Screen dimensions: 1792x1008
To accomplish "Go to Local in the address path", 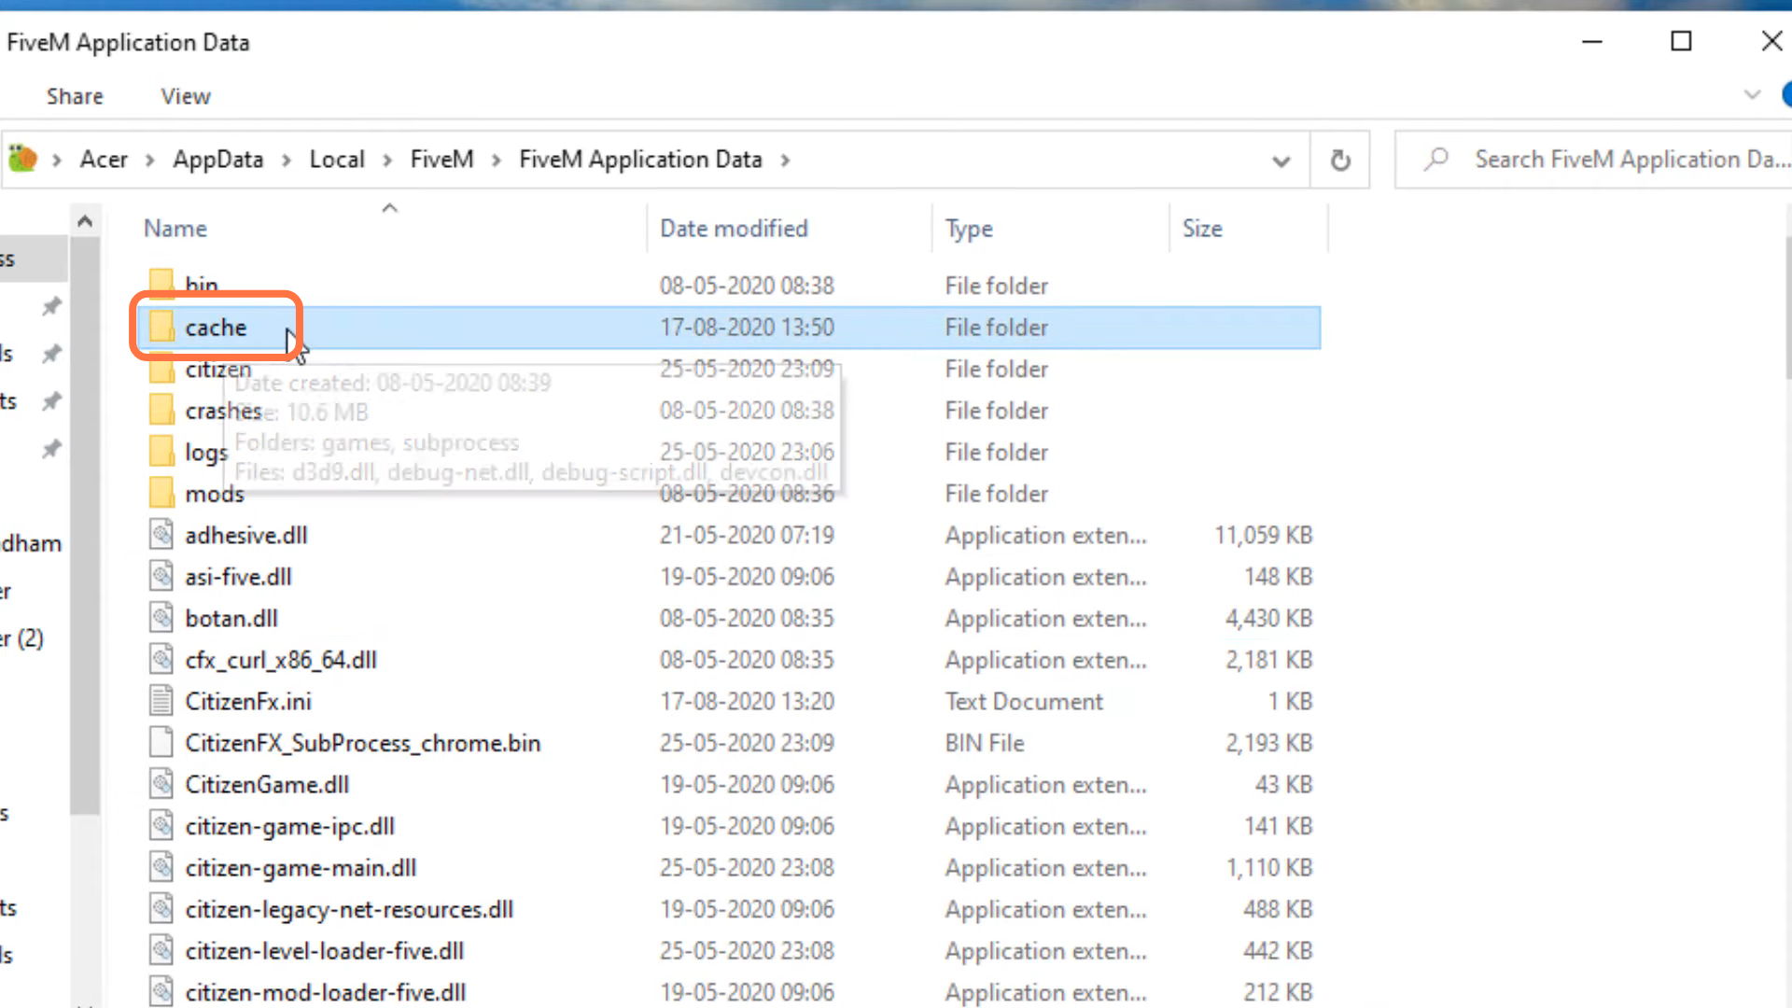I will click(337, 160).
